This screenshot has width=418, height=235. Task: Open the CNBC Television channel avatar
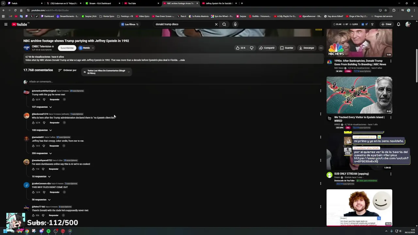[x=27, y=48]
